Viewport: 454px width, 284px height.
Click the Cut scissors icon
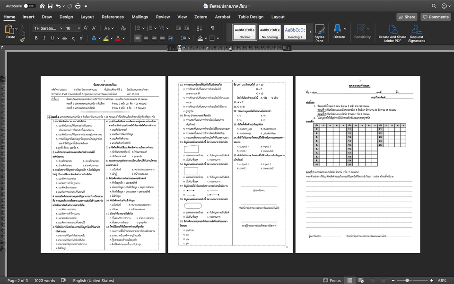pos(22,27)
